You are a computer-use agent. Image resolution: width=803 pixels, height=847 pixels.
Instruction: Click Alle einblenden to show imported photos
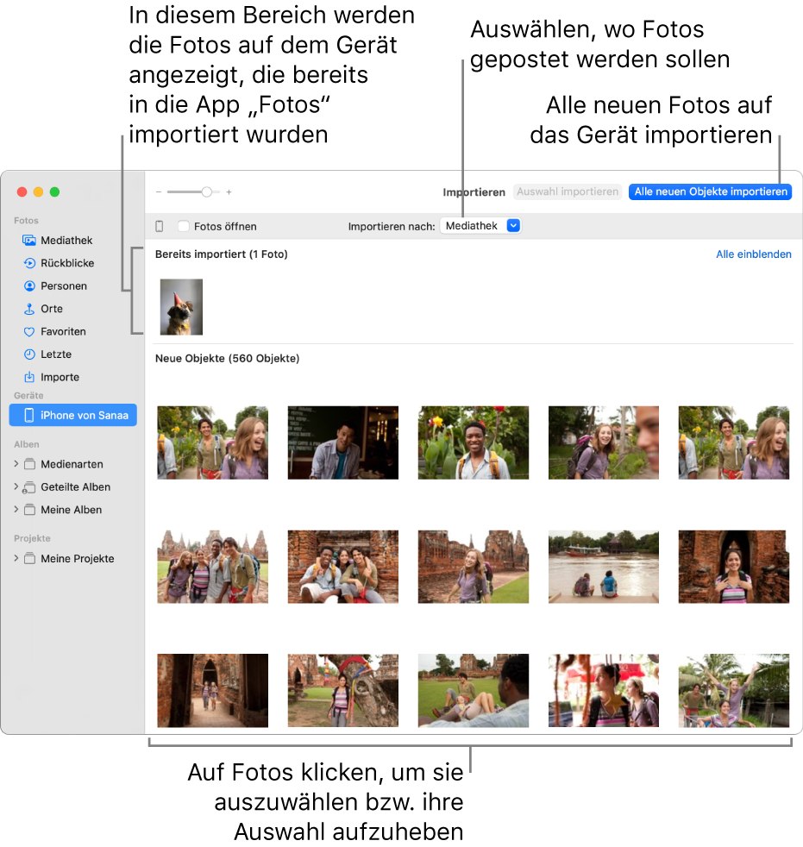click(754, 254)
